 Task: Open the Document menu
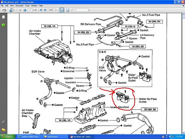pos(19,6)
